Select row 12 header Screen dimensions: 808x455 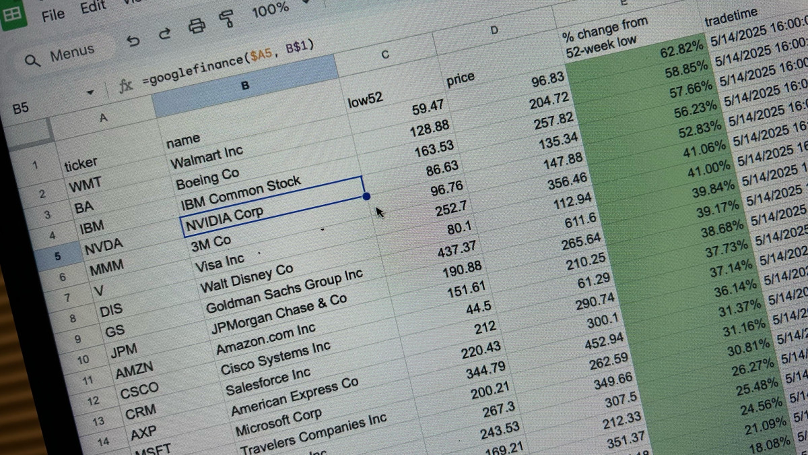[x=93, y=400]
